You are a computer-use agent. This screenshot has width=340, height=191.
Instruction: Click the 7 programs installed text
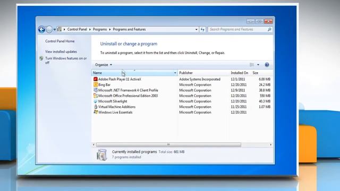(126, 157)
